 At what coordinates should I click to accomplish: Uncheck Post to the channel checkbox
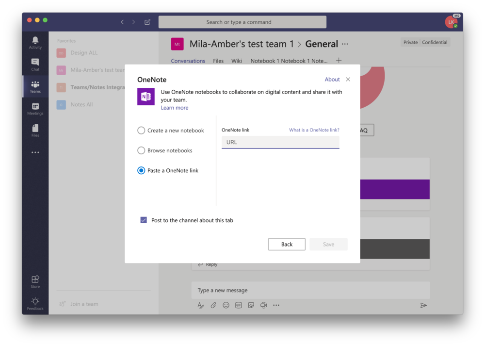click(144, 220)
